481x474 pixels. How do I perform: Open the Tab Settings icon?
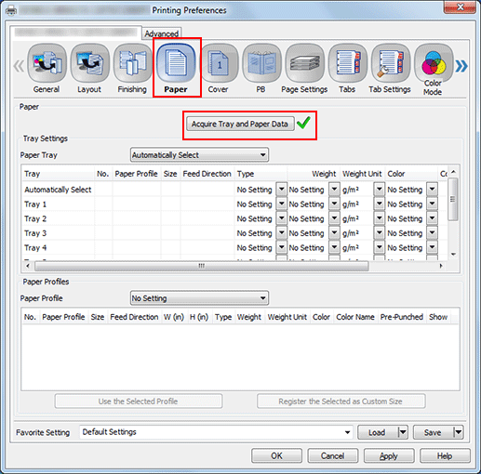click(x=391, y=63)
